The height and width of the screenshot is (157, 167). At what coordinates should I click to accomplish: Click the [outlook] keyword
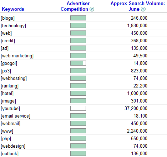pyautogui.click(x=10, y=154)
